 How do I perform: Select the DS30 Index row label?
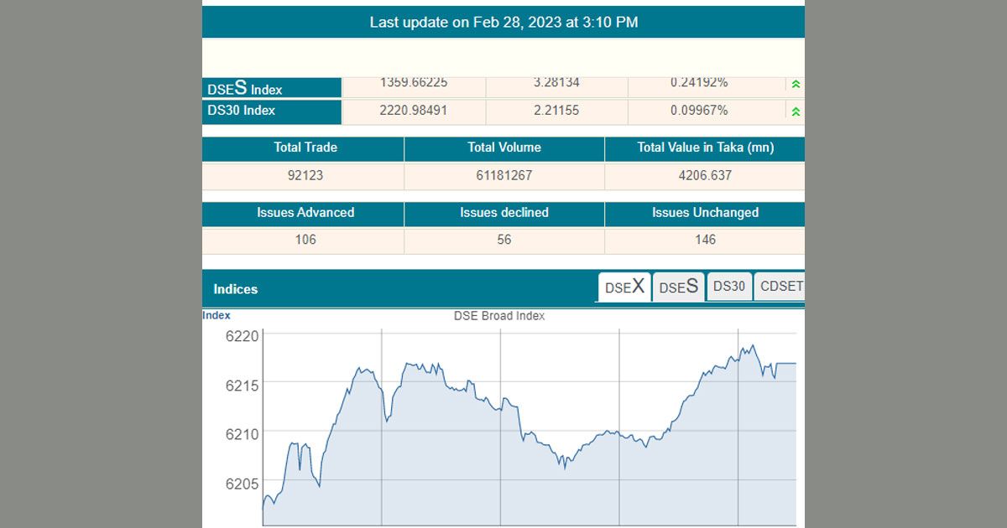click(x=272, y=111)
